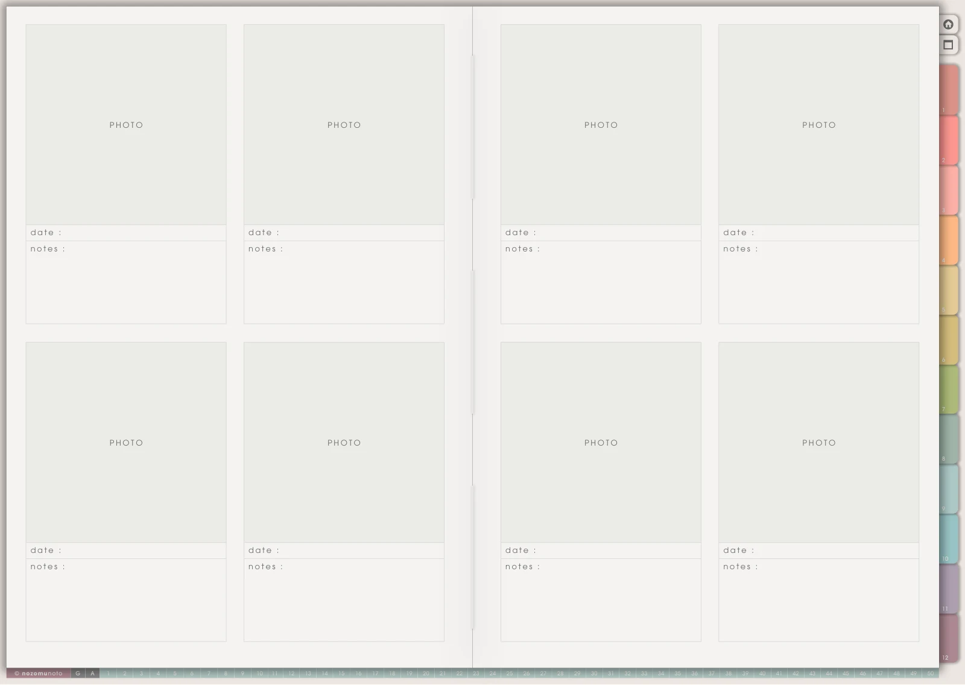Open the teal side tab 10

point(949,538)
